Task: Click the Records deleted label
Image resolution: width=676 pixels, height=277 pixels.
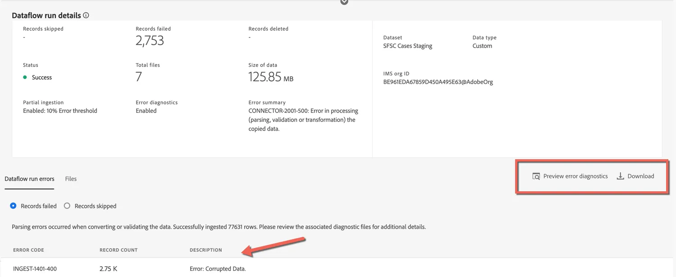Action: click(268, 29)
